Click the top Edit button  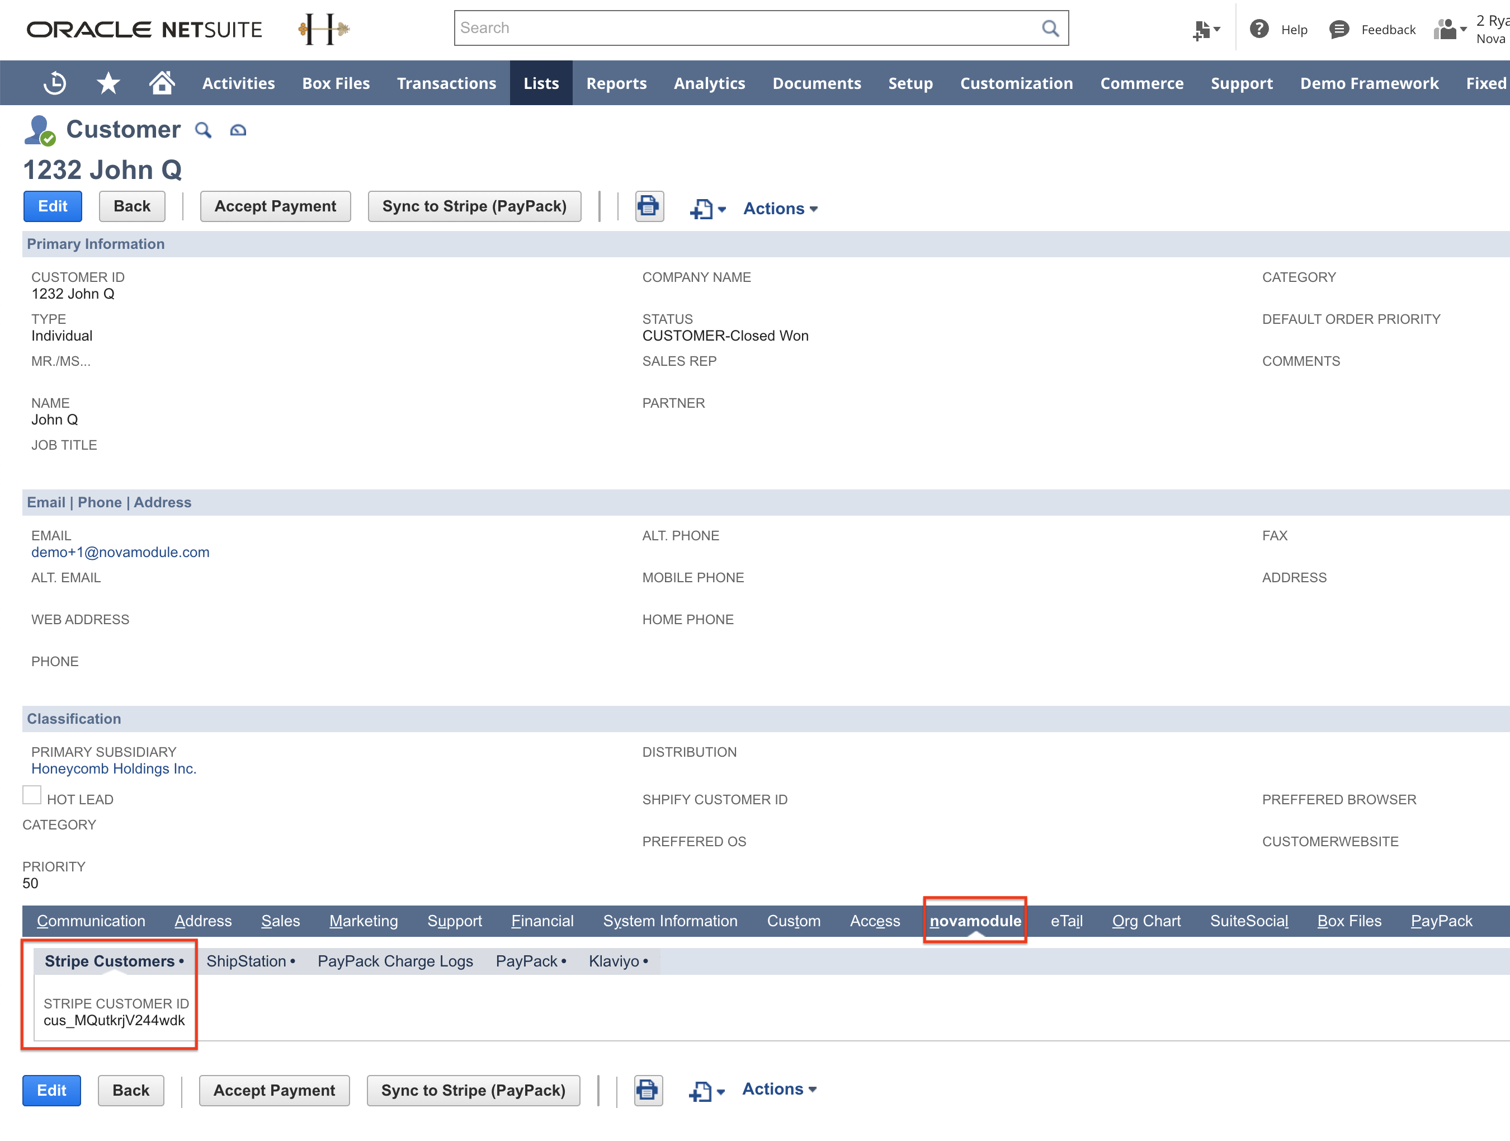tap(53, 206)
